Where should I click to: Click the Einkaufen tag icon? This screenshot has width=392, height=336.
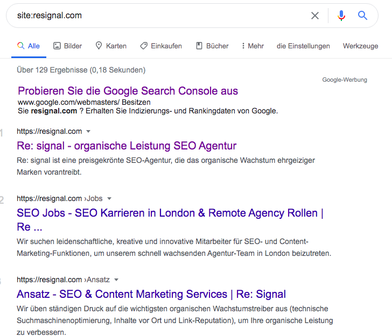pyautogui.click(x=143, y=46)
